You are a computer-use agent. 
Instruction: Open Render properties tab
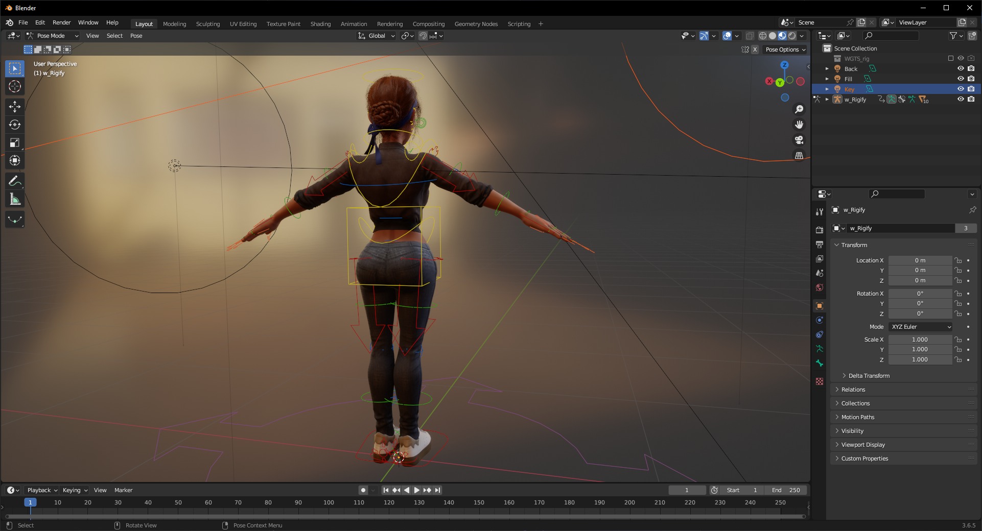[820, 230]
